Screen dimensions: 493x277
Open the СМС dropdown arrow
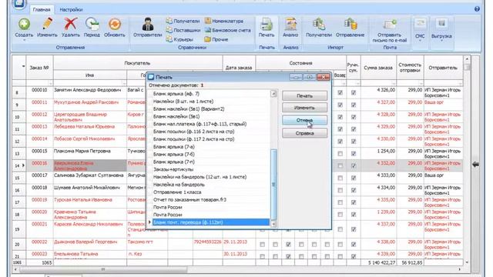[x=420, y=41]
